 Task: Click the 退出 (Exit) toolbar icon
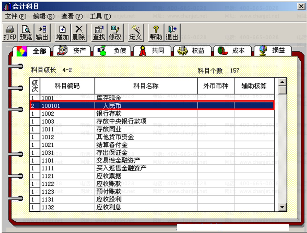172,33
